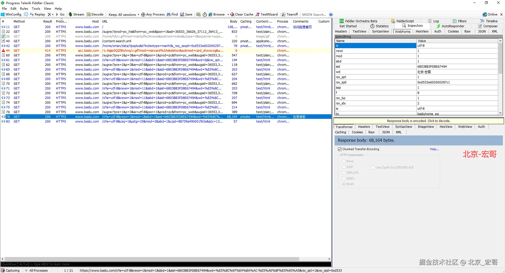Open the Tools menu

(36, 8)
